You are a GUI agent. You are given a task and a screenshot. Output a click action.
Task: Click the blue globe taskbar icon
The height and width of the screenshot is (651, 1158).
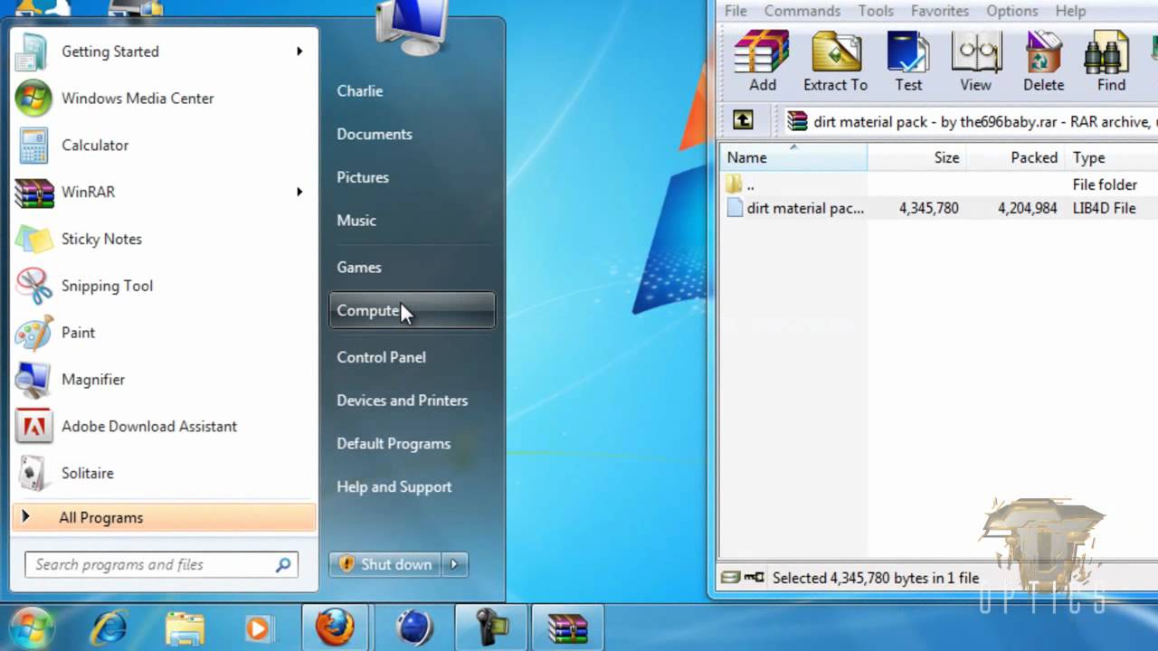coord(413,627)
